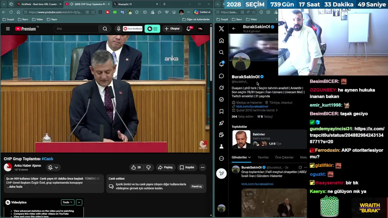This screenshot has height=218, width=388.
Task: Open the #Canlı hashtag in video title
Action: (x=47, y=159)
